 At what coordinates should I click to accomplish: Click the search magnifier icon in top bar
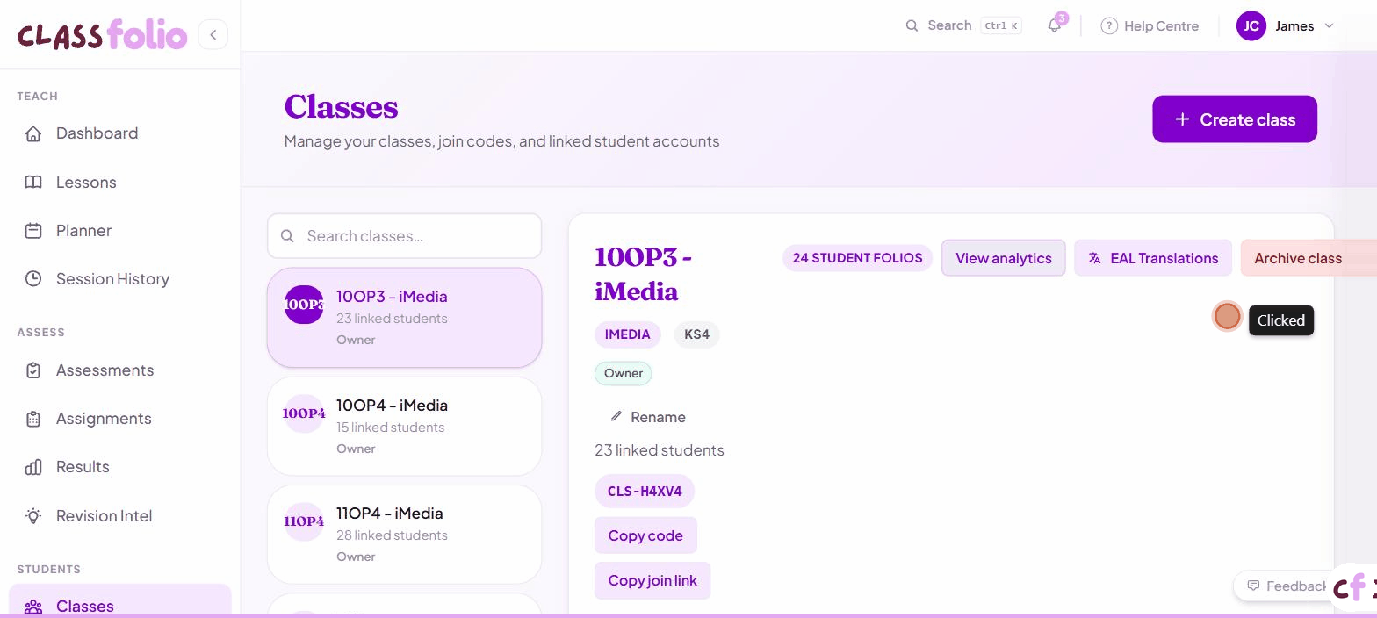pyautogui.click(x=912, y=25)
